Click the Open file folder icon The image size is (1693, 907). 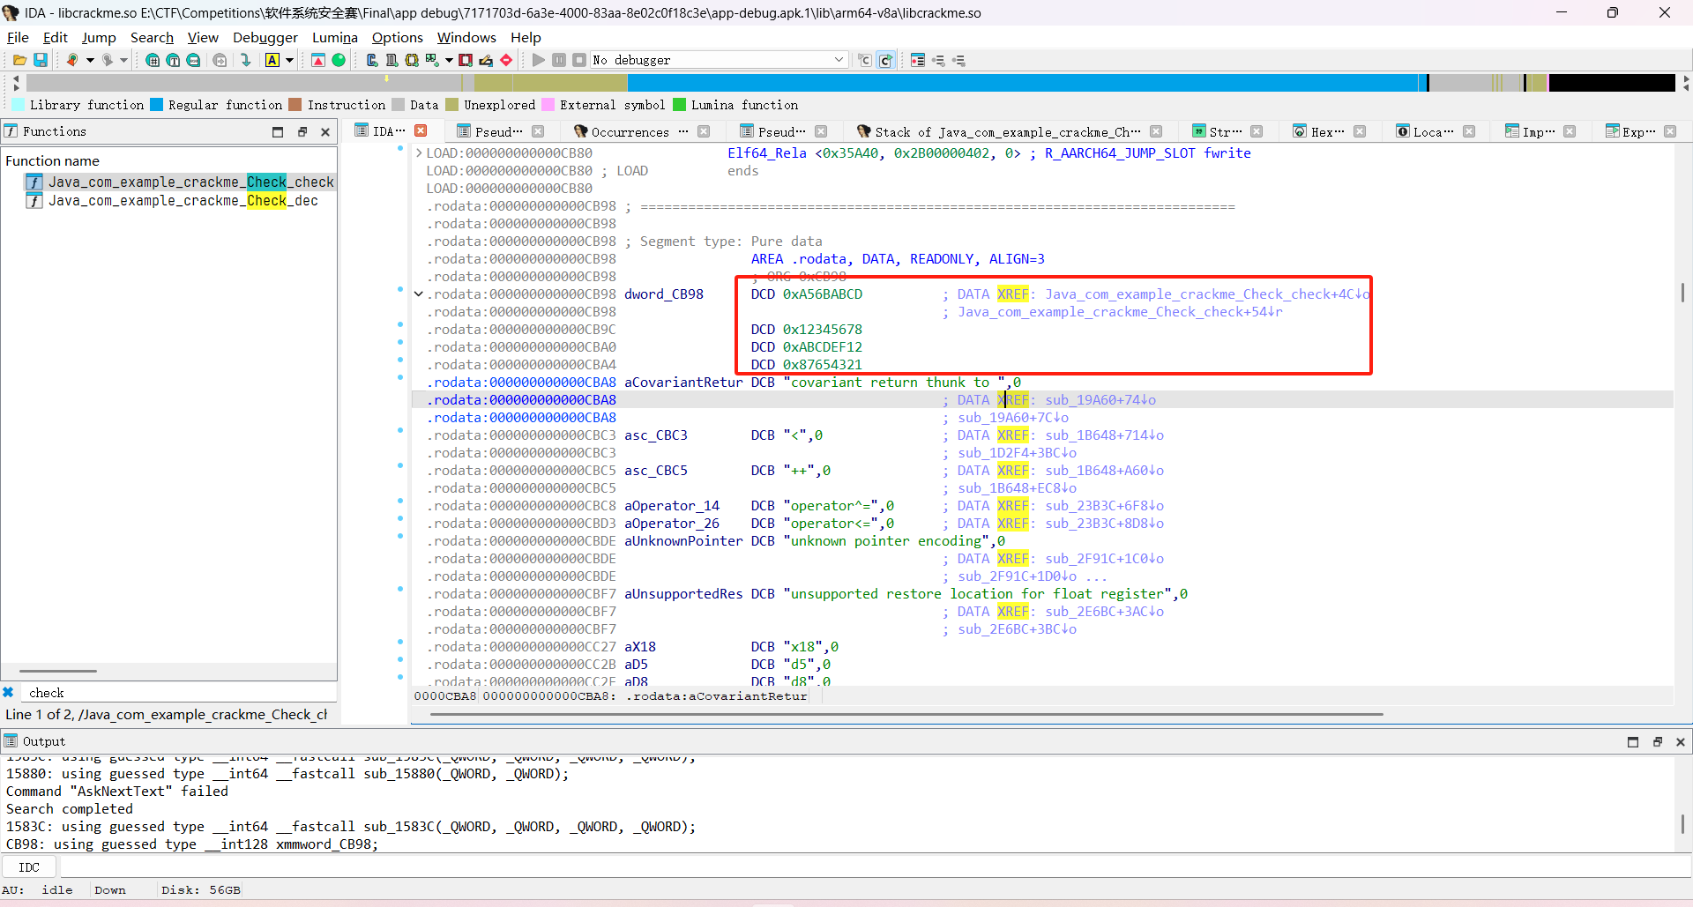19,60
